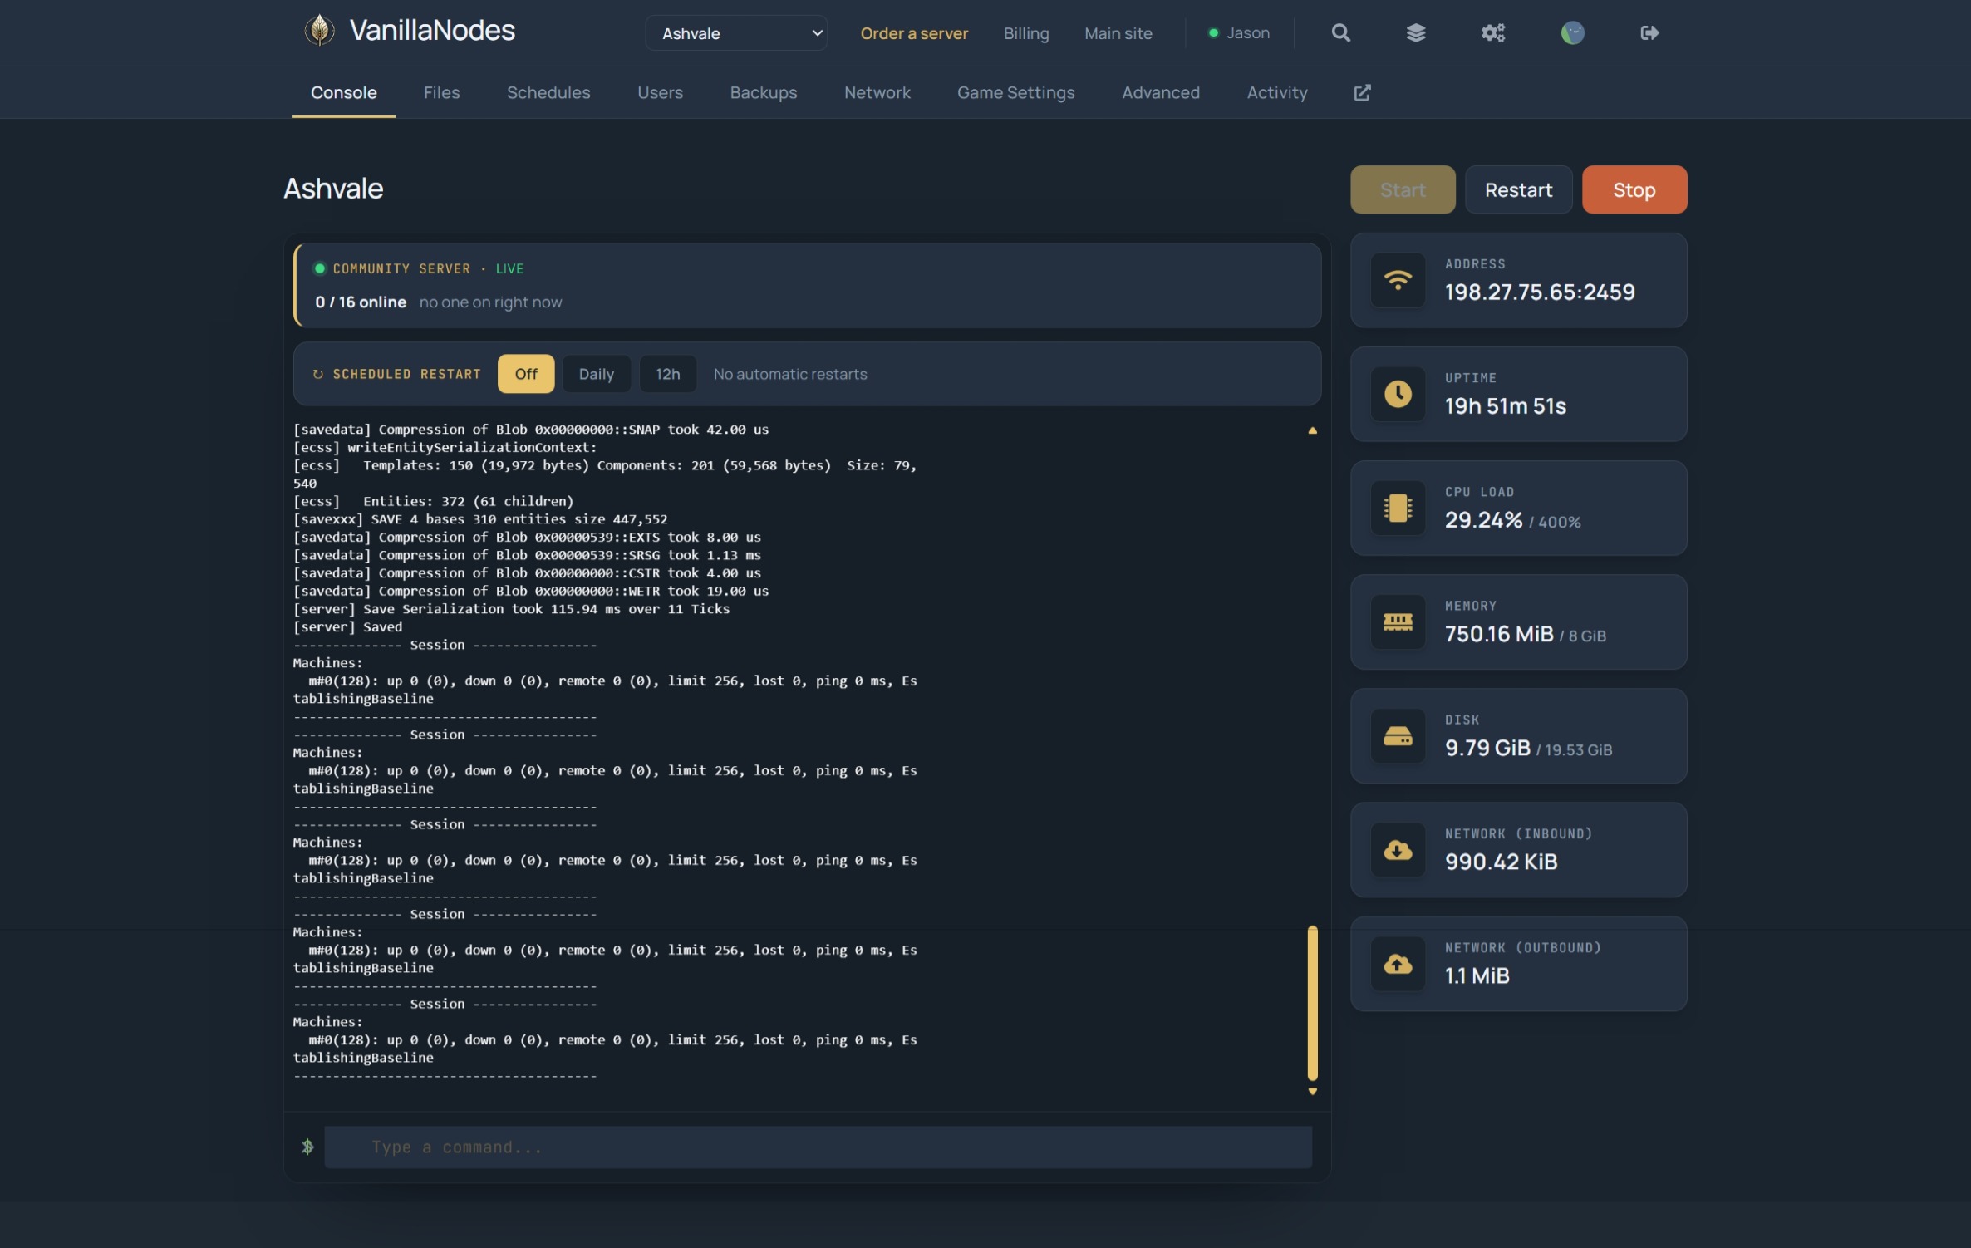1971x1248 pixels.
Task: Open the Schedules tab
Action: (548, 92)
